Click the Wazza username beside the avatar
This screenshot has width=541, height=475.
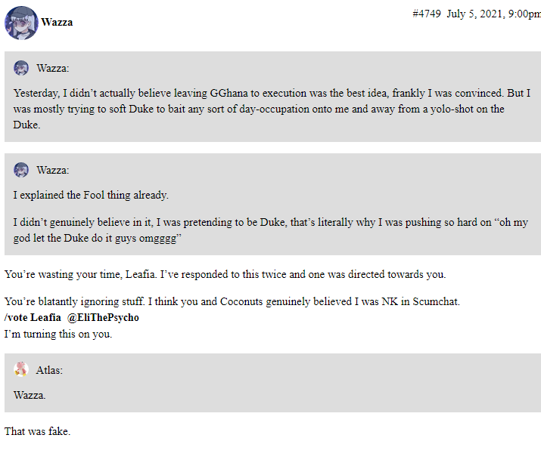click(x=57, y=23)
